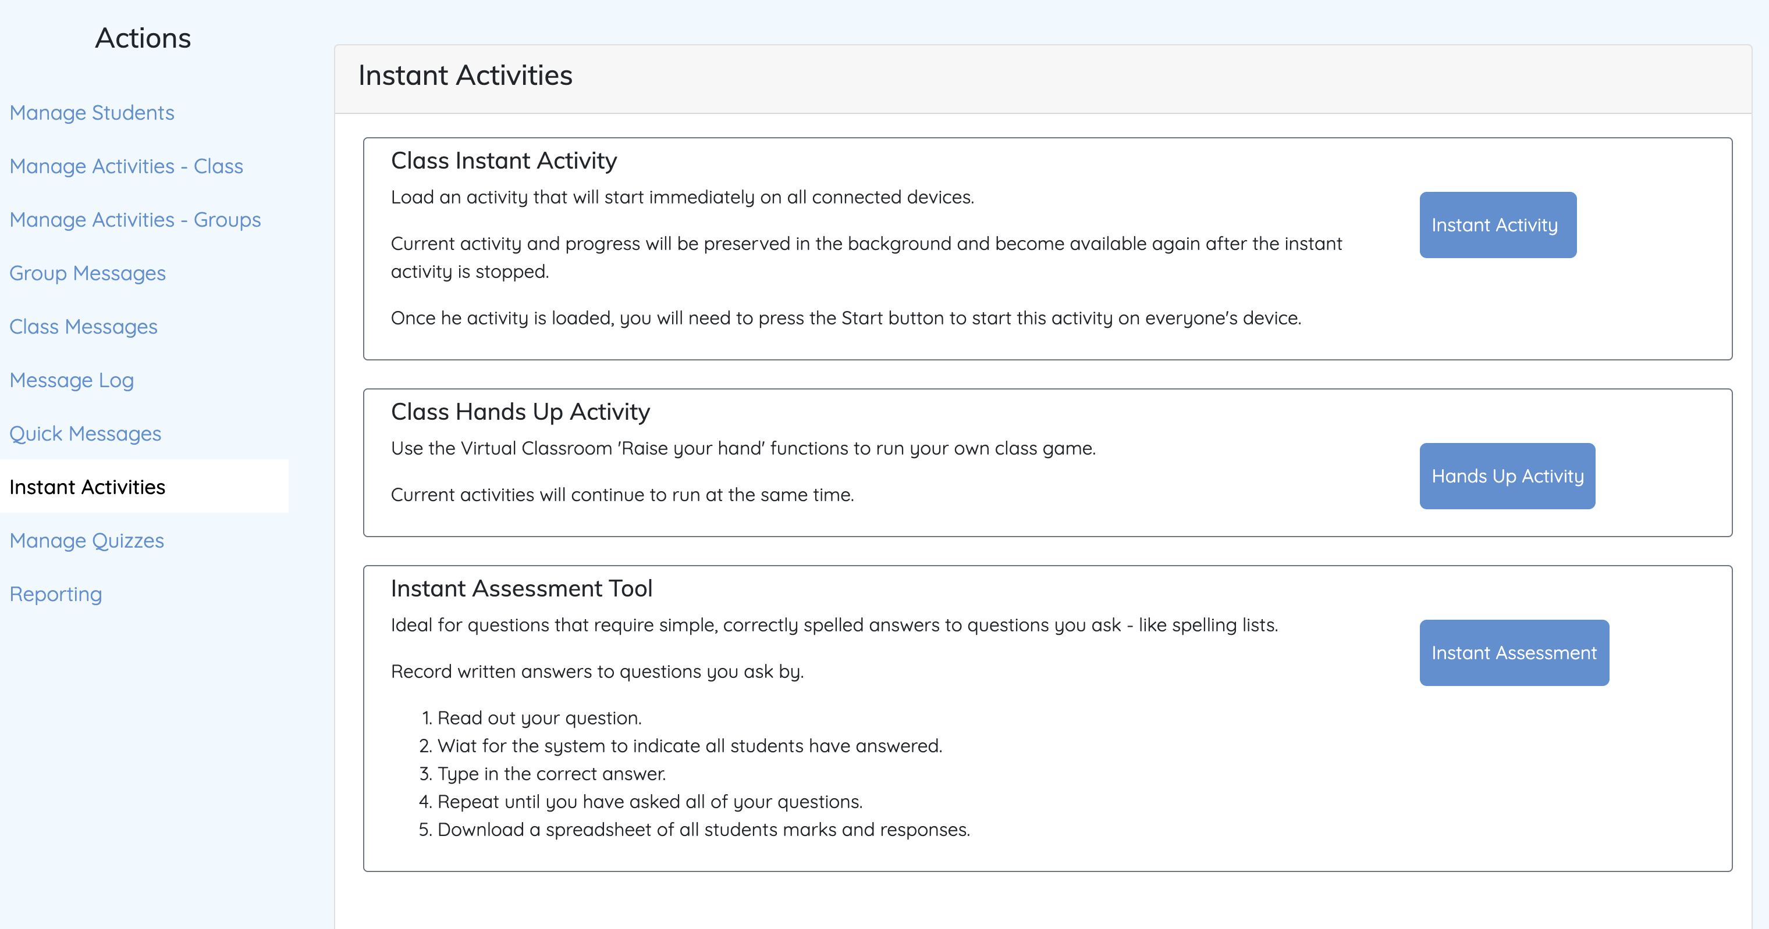Launch the Instant Assessment tool
Image resolution: width=1769 pixels, height=929 pixels.
coord(1514,652)
